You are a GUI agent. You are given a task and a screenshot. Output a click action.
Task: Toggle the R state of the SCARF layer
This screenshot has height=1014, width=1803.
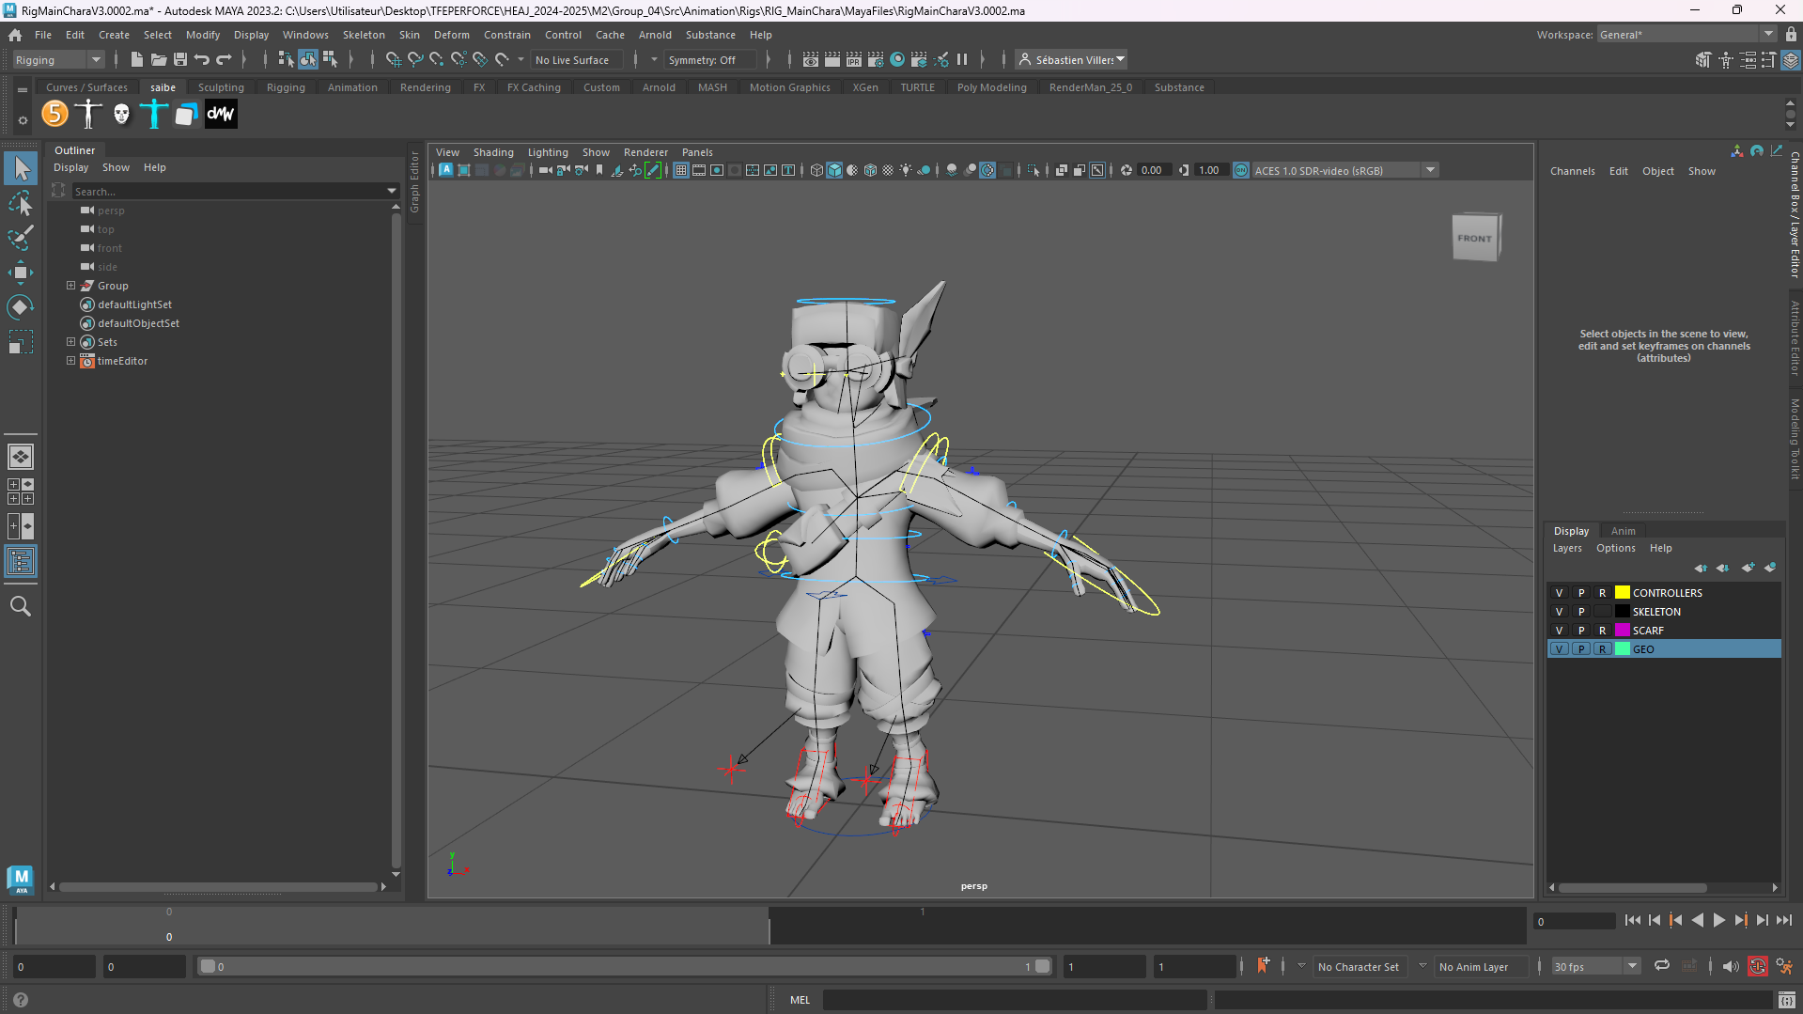pos(1602,631)
